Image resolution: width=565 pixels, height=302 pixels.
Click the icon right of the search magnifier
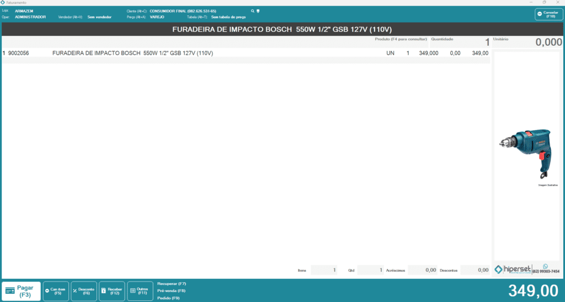[258, 11]
